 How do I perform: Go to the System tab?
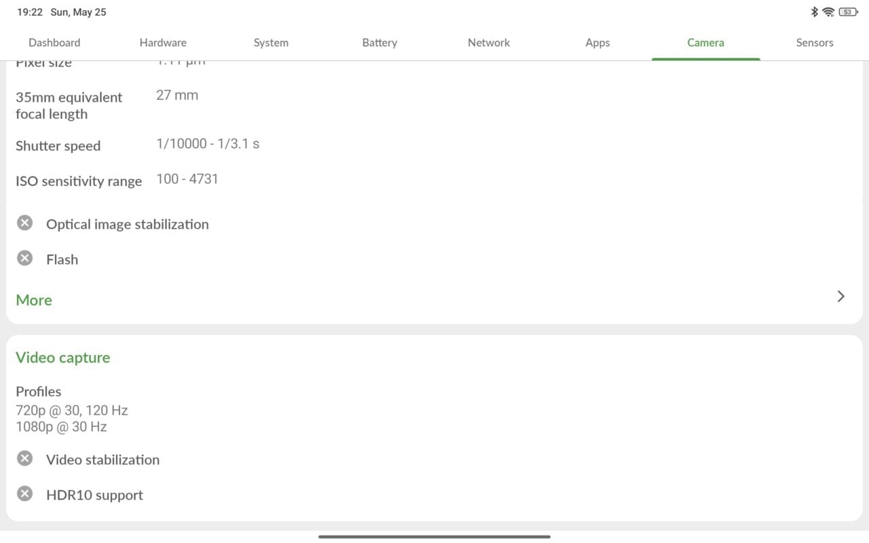[271, 42]
